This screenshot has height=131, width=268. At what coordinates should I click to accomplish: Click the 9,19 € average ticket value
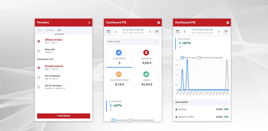(119, 84)
